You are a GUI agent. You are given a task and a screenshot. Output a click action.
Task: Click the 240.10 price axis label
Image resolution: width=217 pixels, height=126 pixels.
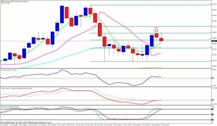tap(214, 27)
